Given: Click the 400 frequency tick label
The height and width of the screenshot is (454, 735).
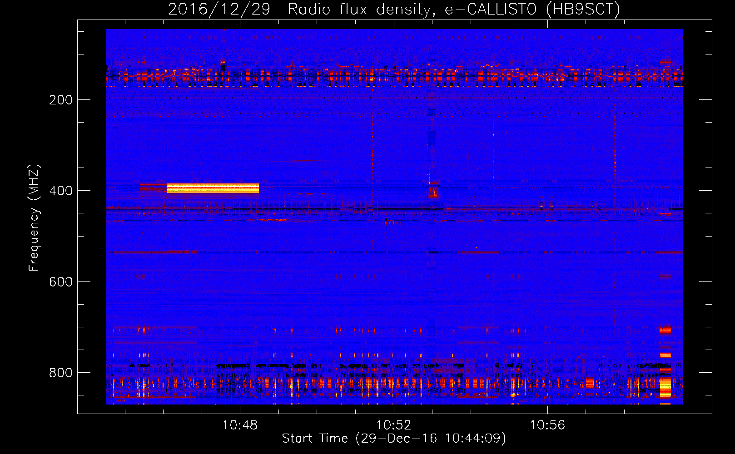Looking at the screenshot, I should pyautogui.click(x=61, y=191).
